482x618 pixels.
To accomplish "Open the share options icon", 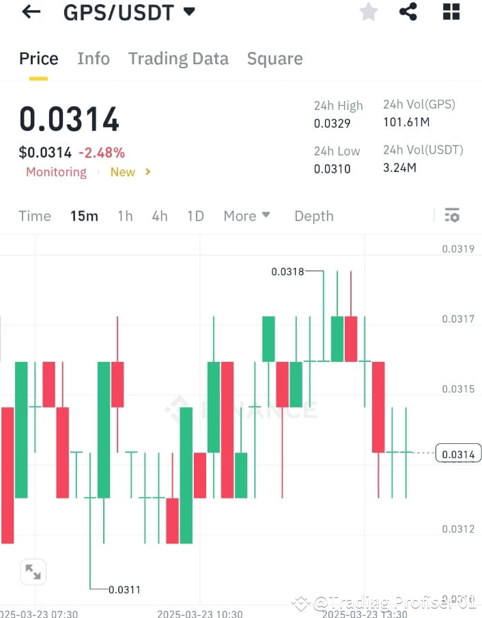I will (x=408, y=12).
